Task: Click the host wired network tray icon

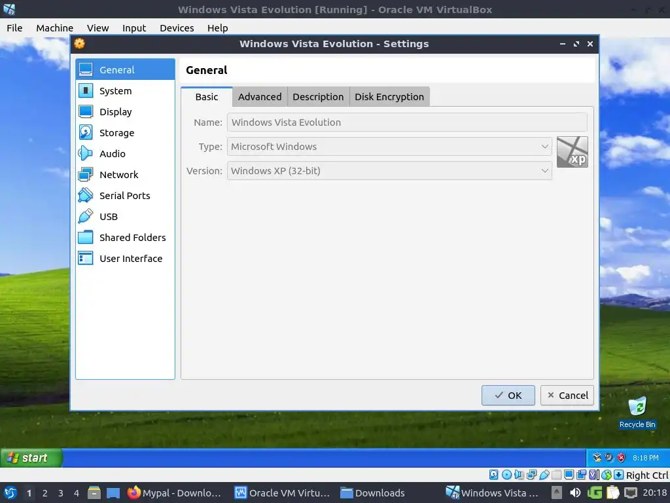Action: [x=631, y=493]
